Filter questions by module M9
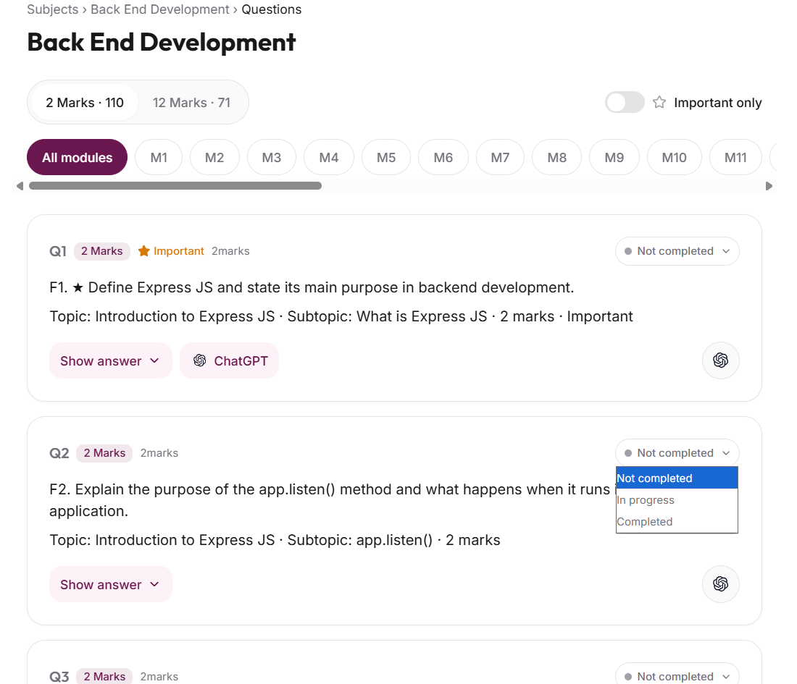Image resolution: width=797 pixels, height=684 pixels. (x=614, y=157)
